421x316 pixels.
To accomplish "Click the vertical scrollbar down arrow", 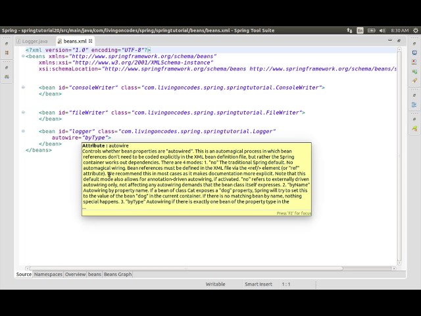I will pyautogui.click(x=399, y=263).
